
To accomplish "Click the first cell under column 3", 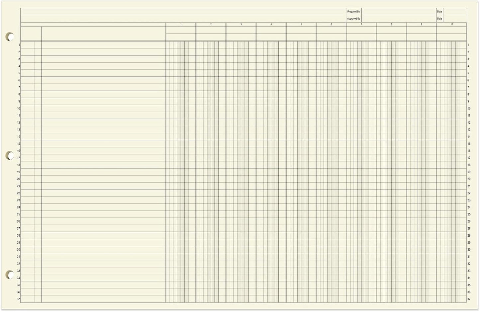I will click(241, 45).
